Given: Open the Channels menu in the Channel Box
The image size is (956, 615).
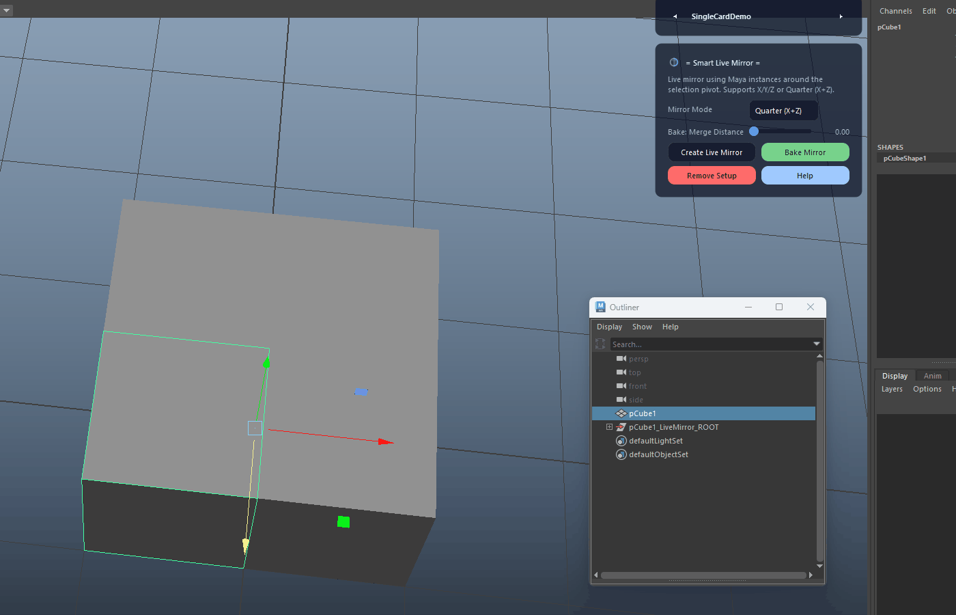Looking at the screenshot, I should click(x=895, y=11).
